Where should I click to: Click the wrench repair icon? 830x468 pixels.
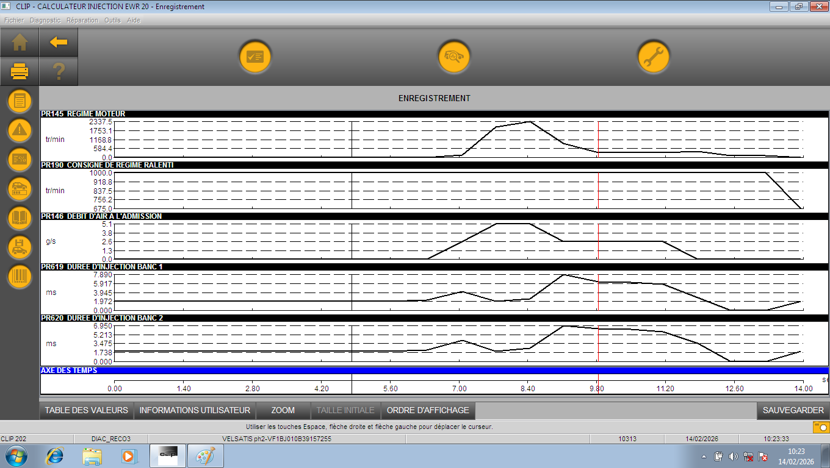click(654, 57)
